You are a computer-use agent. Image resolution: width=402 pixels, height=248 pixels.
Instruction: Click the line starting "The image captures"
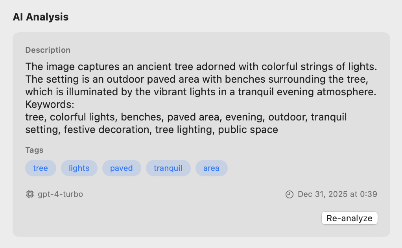pos(201,67)
